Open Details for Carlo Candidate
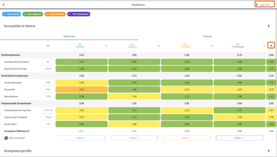277x157 pixels. click(x=187, y=138)
